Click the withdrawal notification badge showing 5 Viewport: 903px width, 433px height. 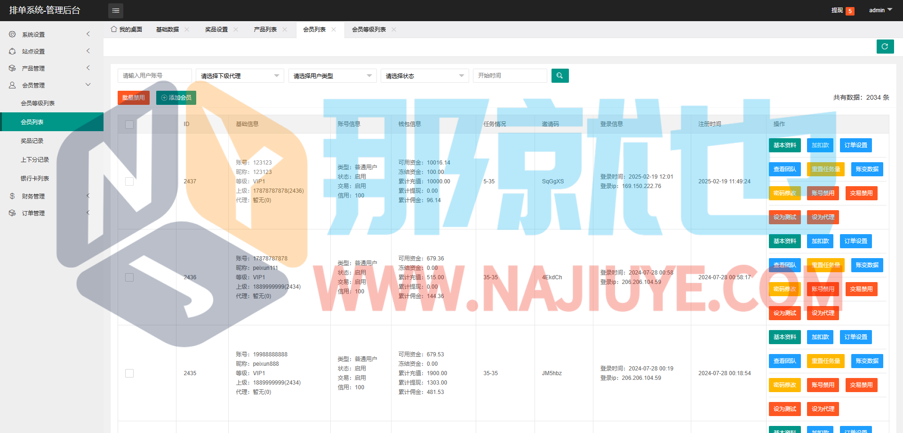coord(850,11)
